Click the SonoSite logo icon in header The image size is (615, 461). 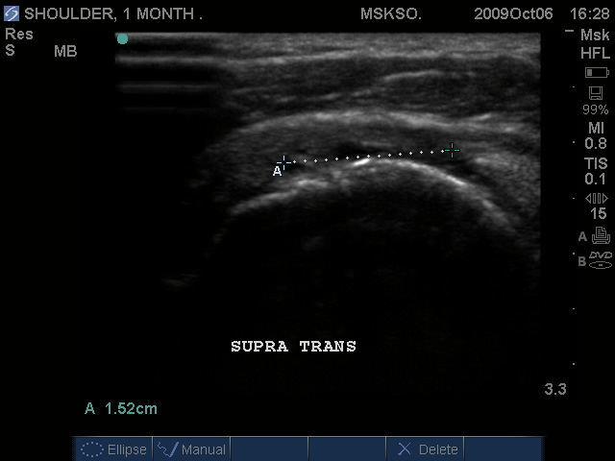click(12, 14)
